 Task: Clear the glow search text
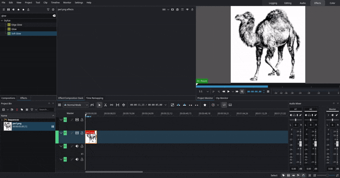click(x=54, y=16)
